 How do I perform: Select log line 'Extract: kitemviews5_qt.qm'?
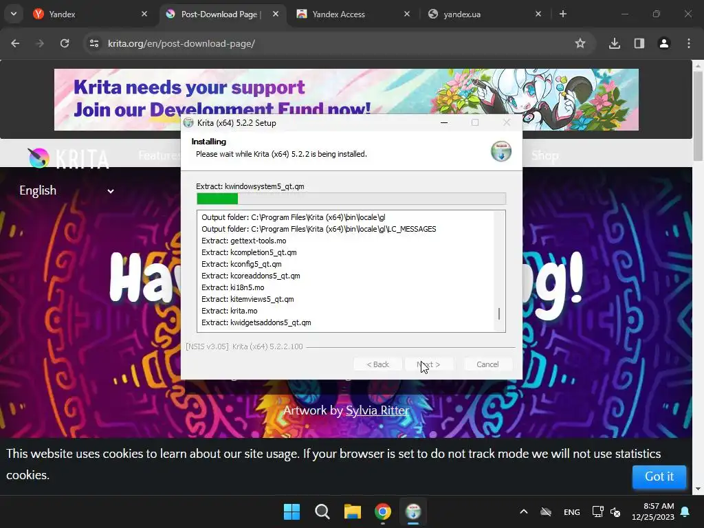point(247,299)
